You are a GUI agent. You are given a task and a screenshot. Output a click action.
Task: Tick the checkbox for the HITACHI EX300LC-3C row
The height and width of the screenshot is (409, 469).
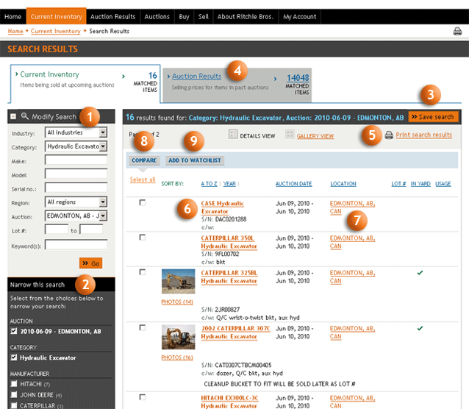click(143, 397)
